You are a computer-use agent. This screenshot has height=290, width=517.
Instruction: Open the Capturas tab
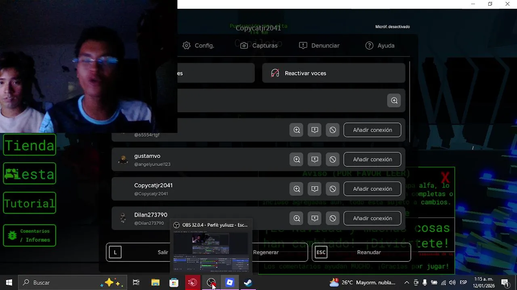point(259,46)
